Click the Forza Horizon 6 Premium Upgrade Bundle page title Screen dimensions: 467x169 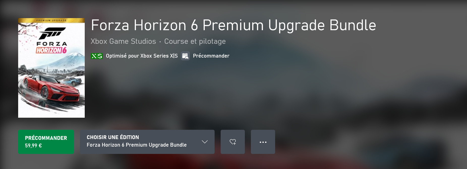(233, 25)
